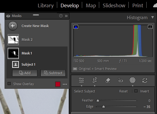Click the Mask 2 label
The height and width of the screenshot is (114, 157).
27,40
